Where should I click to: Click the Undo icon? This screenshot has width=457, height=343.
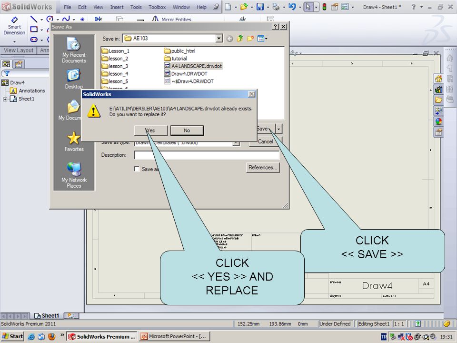(x=292, y=6)
